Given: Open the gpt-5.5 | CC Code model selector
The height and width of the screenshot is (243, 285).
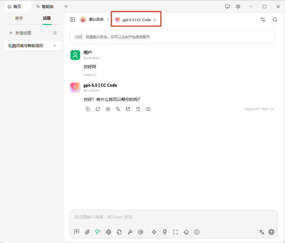Looking at the screenshot, I should pos(136,20).
